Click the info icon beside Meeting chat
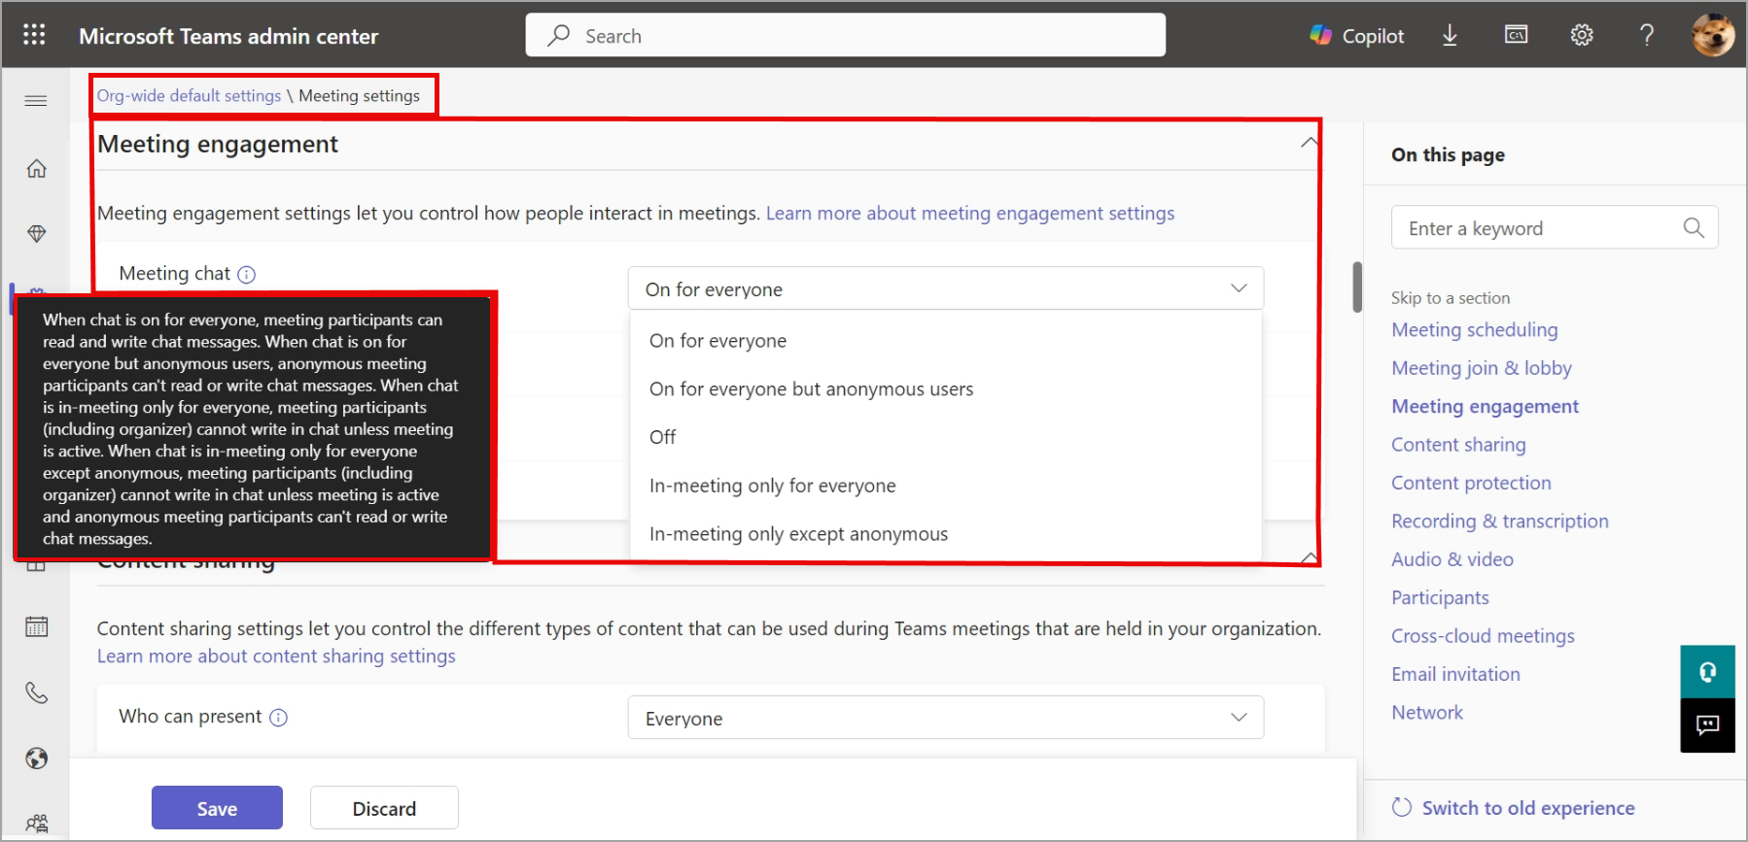 (247, 275)
